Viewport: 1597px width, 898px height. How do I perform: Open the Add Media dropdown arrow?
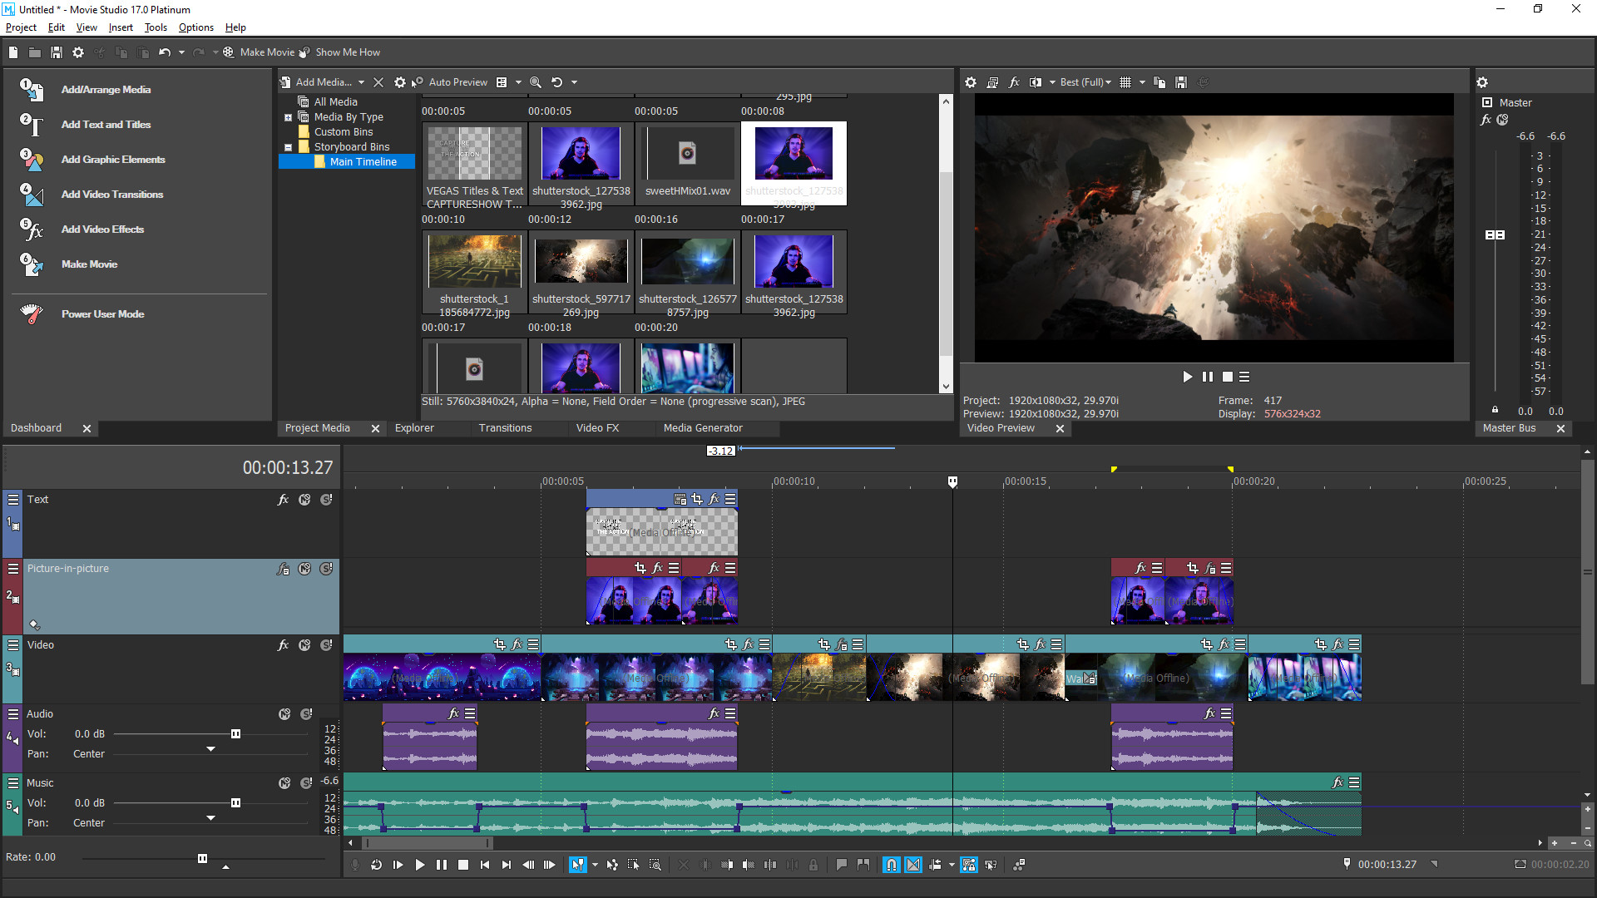point(362,81)
